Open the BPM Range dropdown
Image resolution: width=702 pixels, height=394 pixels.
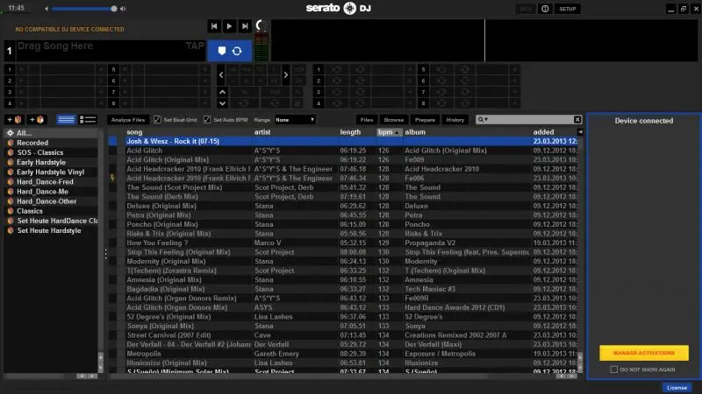tap(294, 119)
